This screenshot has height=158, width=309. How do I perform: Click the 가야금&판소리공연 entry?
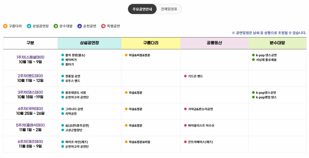(200, 109)
